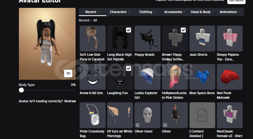Screen dimensions: 253x139
Task: Open the Recent tab
Action: (93, 12)
